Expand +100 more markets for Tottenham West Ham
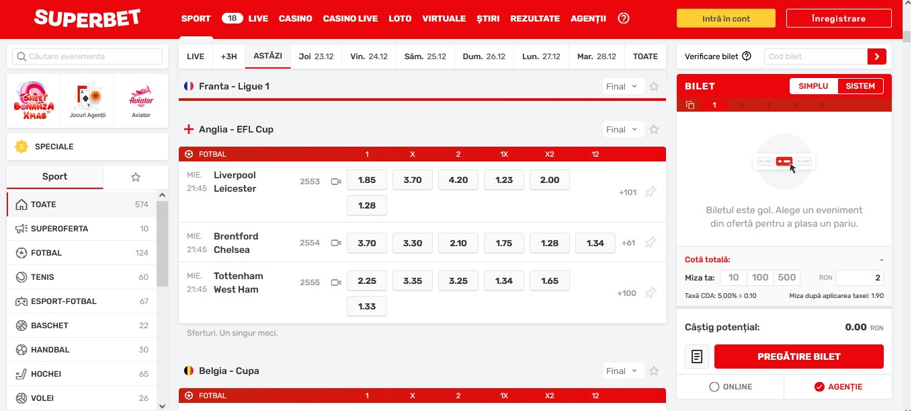Screen dimensions: 914x411 [x=626, y=293]
